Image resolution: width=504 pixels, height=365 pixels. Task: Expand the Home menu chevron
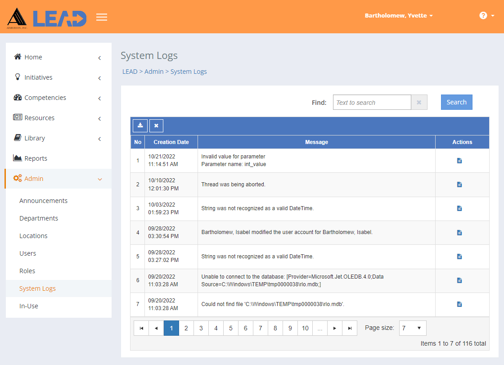pyautogui.click(x=99, y=58)
